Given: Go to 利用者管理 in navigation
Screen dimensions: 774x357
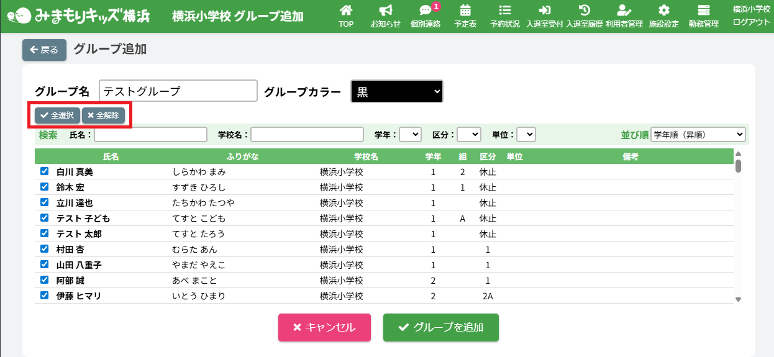Looking at the screenshot, I should tap(624, 16).
